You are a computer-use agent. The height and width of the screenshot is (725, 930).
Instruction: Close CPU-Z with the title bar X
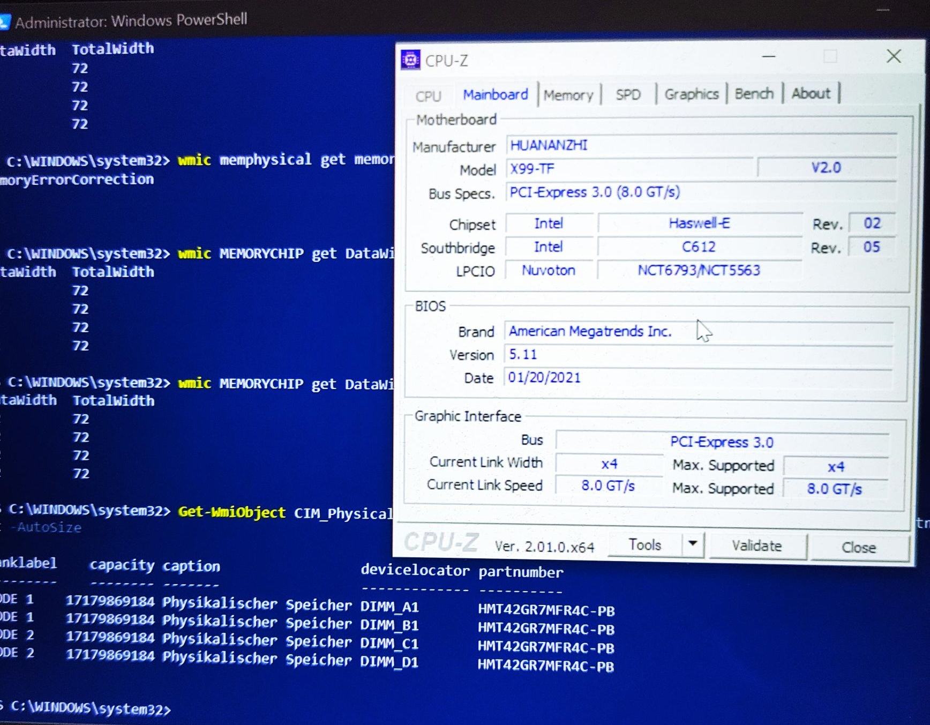[x=894, y=56]
